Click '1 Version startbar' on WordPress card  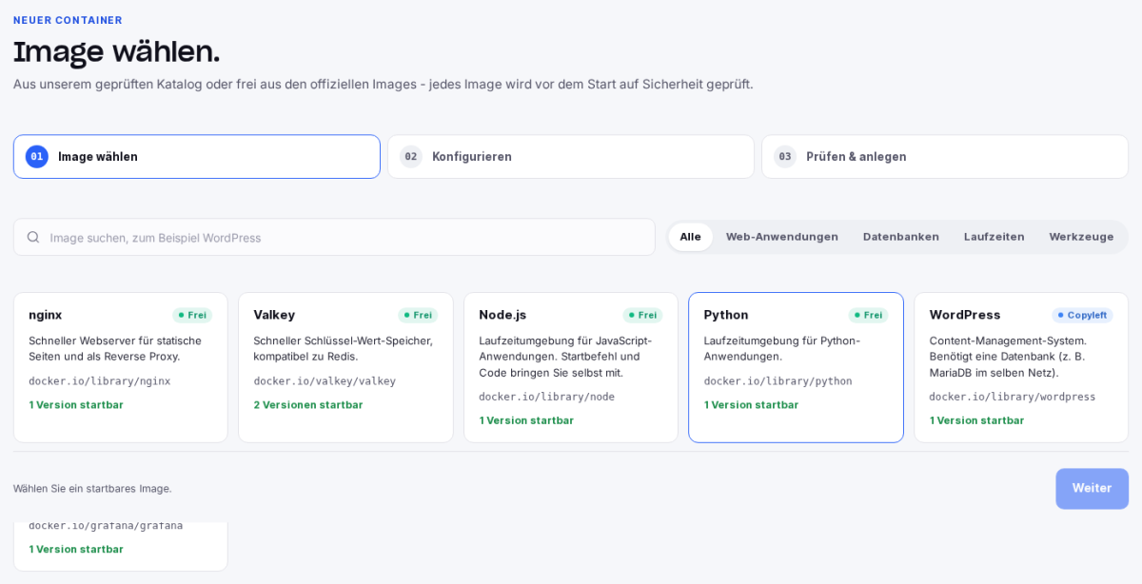tap(976, 420)
